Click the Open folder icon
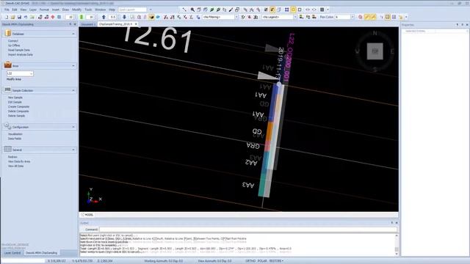470x264 pixels. click(12, 17)
